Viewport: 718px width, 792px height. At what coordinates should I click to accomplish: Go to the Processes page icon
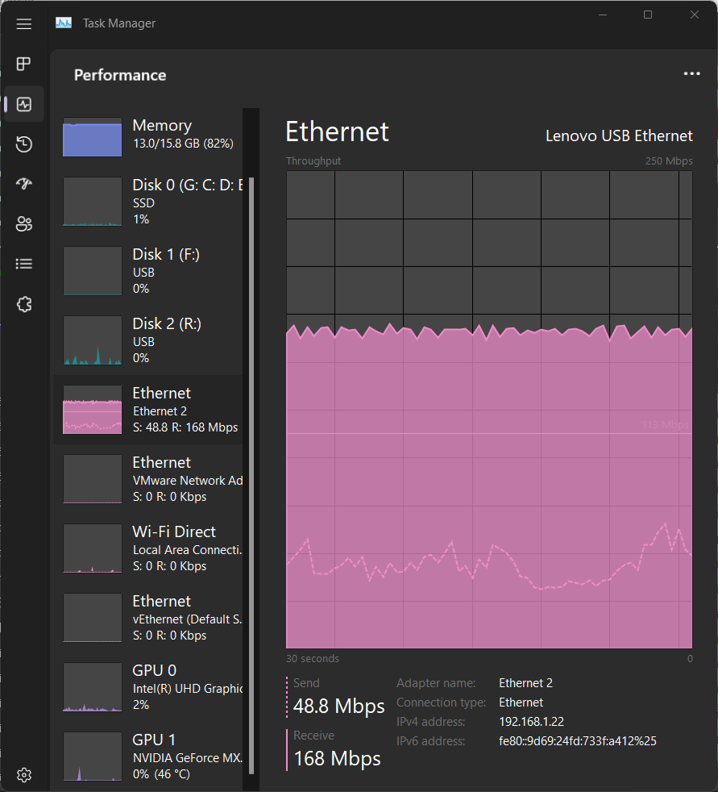24,65
